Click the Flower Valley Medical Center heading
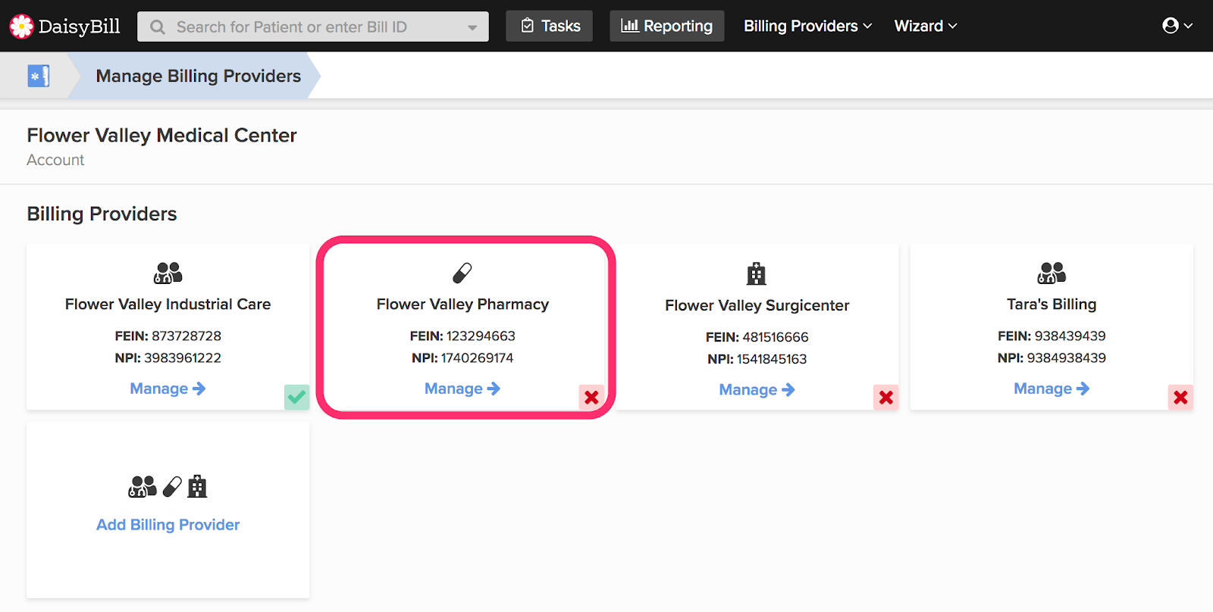Image resolution: width=1213 pixels, height=612 pixels. coord(161,136)
